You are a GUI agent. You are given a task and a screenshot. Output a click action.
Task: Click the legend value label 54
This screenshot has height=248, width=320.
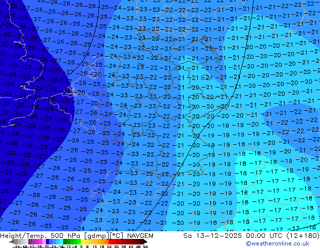(x=145, y=246)
